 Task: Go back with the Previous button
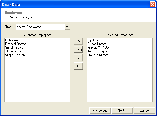tap(100, 111)
